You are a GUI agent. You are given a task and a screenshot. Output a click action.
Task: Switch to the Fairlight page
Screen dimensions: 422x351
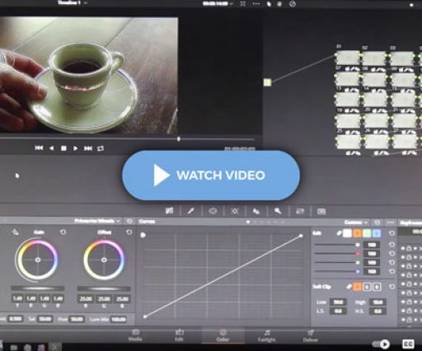tap(267, 335)
